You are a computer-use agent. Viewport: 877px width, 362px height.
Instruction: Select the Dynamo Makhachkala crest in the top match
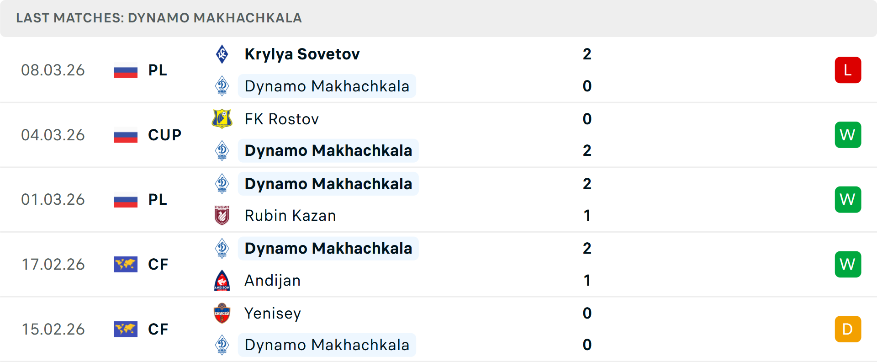(x=222, y=86)
